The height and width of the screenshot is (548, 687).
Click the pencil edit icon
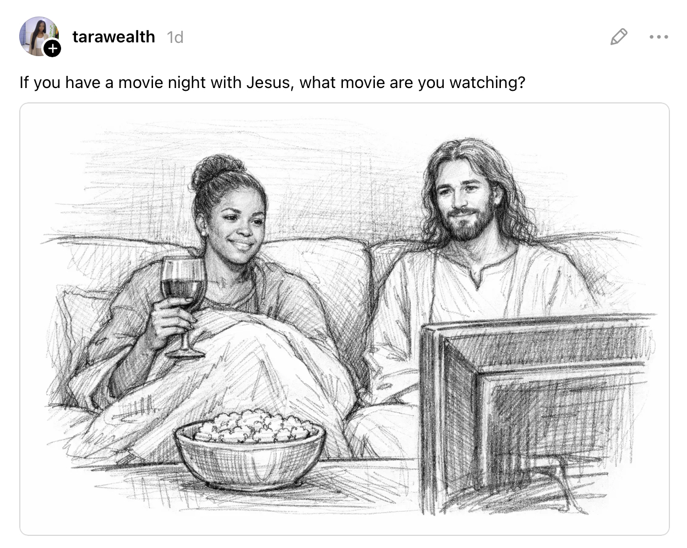619,36
